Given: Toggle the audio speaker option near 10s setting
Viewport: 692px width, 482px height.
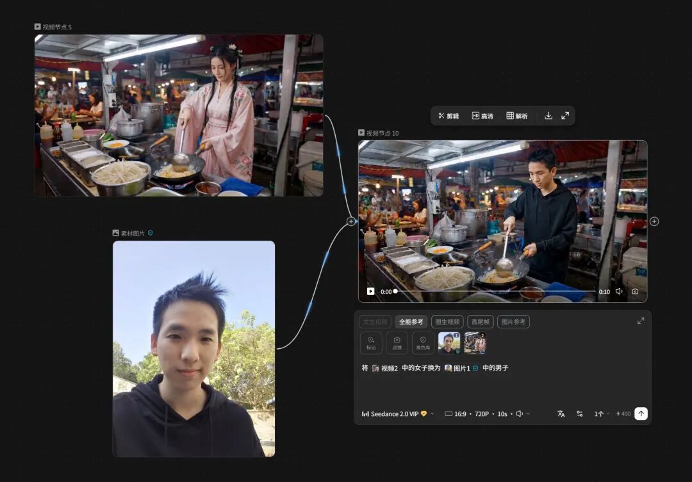Looking at the screenshot, I should [x=520, y=414].
